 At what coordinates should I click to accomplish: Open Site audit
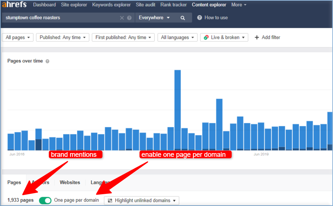click(x=145, y=5)
